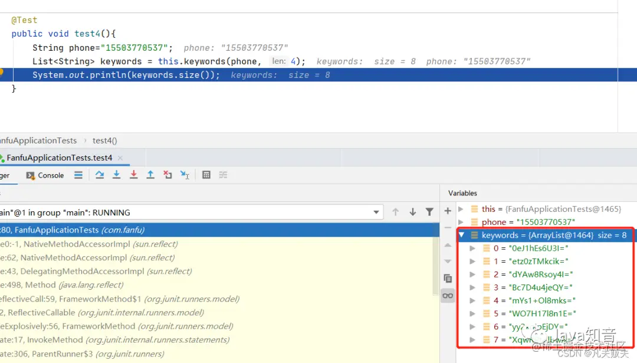Click the Drop Frame icon
Viewport: 637px width, 363px height.
click(168, 175)
